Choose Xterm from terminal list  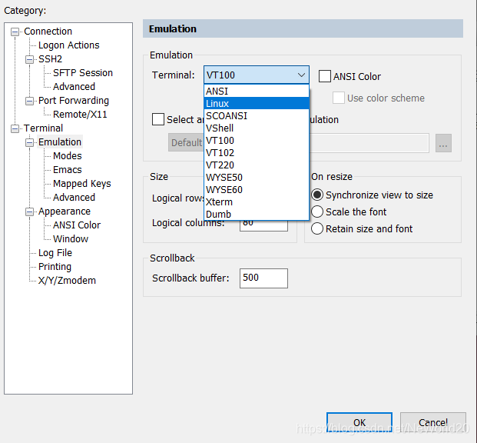tap(257, 202)
